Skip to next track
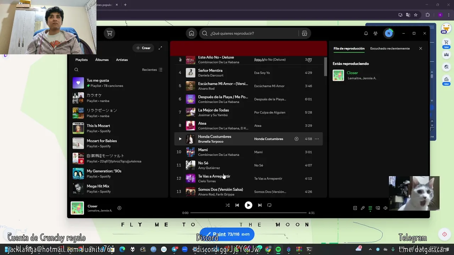Image resolution: width=454 pixels, height=255 pixels. (260, 205)
